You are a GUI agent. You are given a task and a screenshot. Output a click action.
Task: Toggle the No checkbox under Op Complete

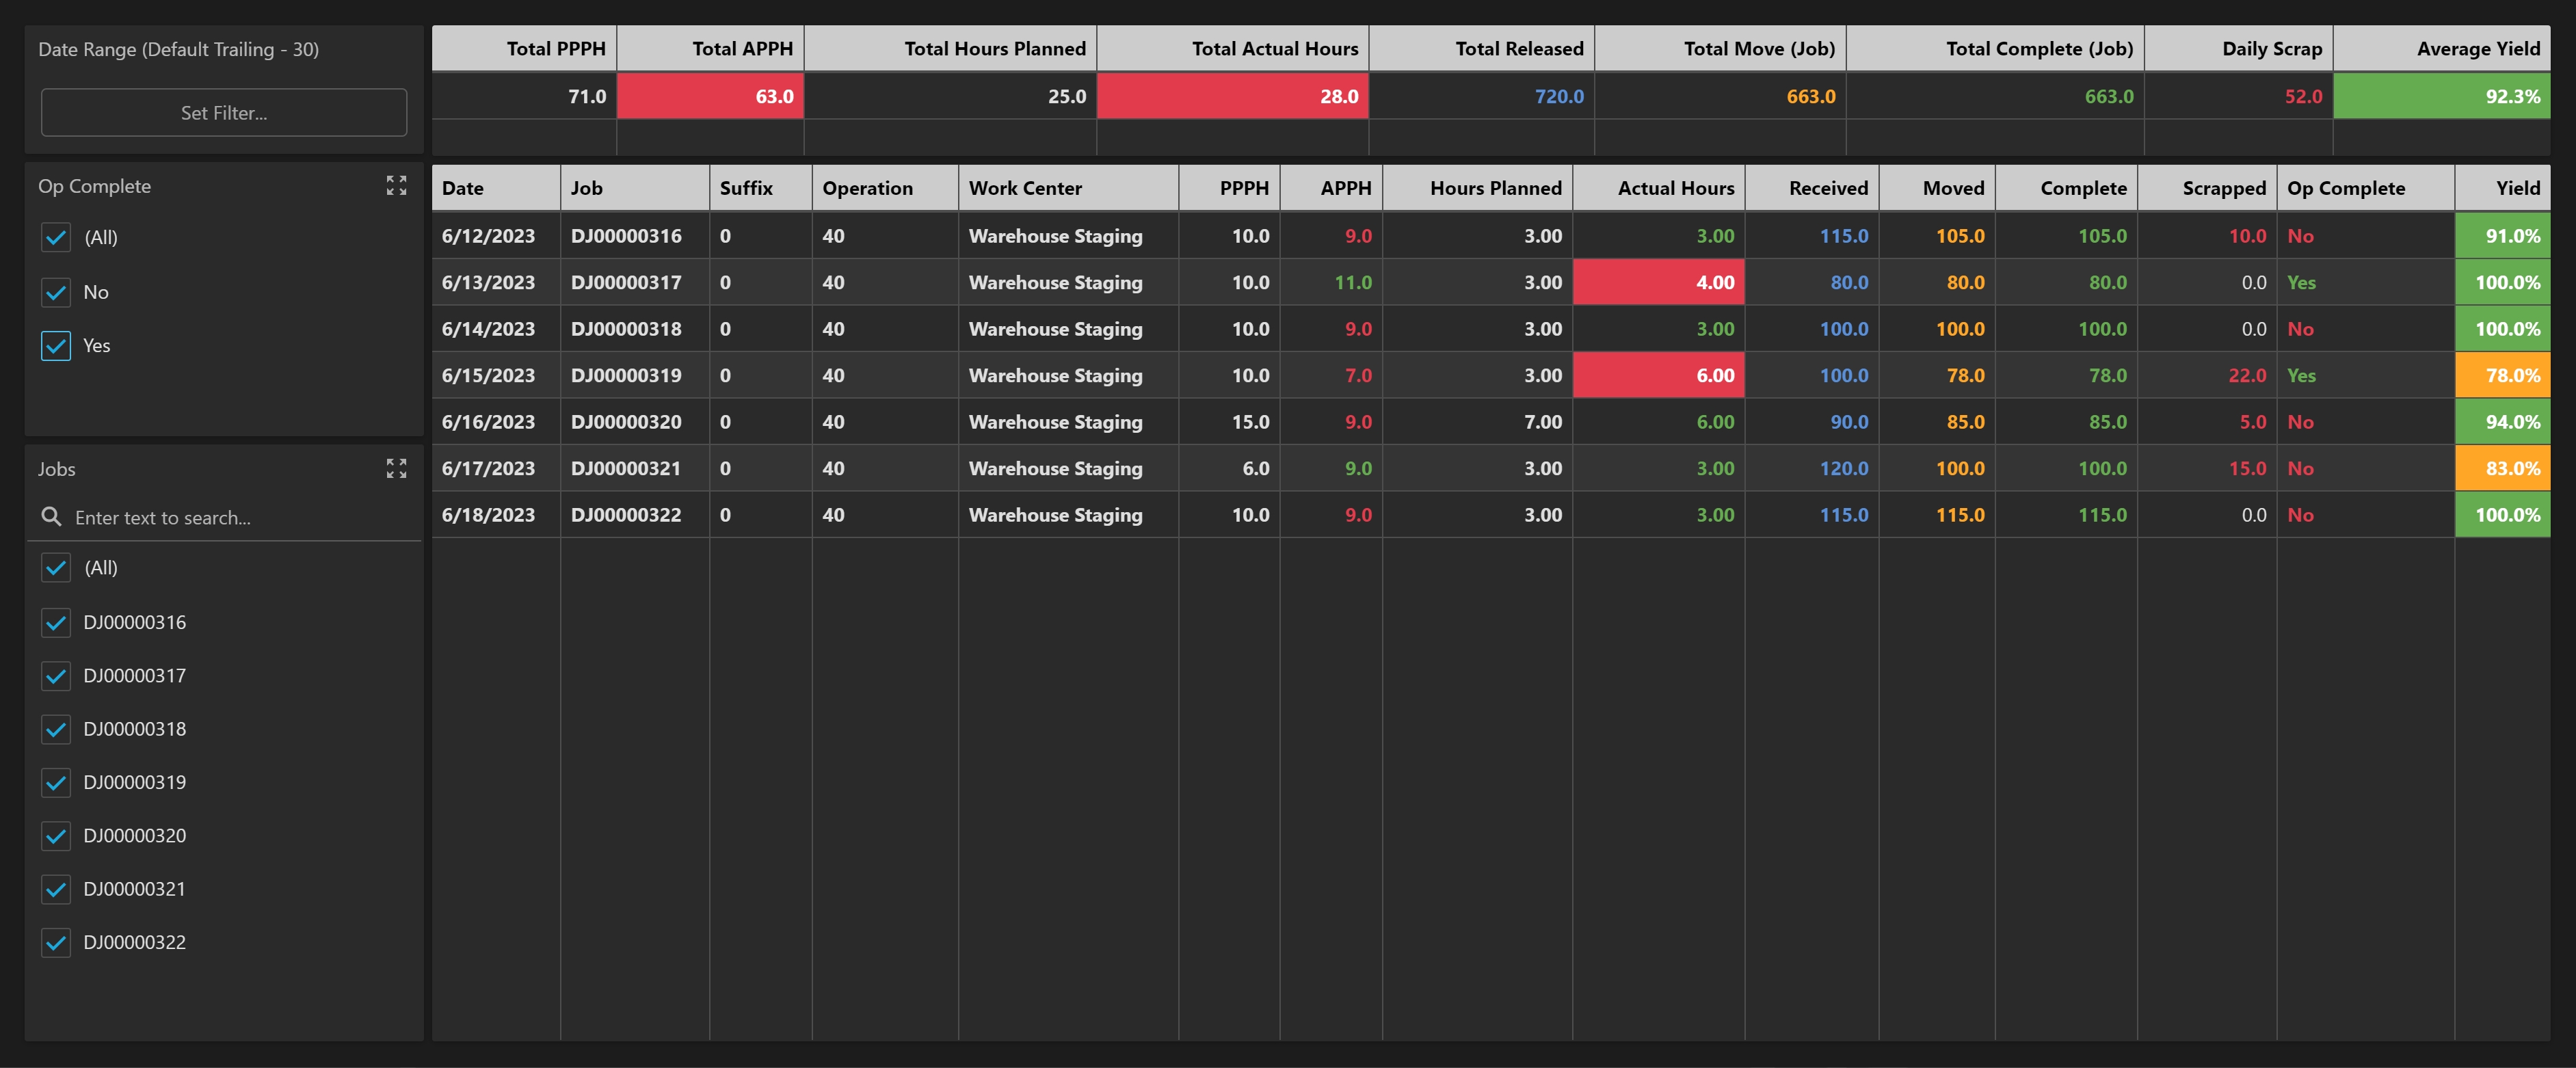coord(56,292)
